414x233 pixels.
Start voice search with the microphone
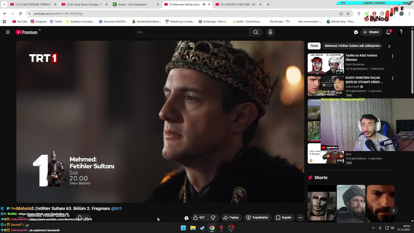(x=270, y=32)
